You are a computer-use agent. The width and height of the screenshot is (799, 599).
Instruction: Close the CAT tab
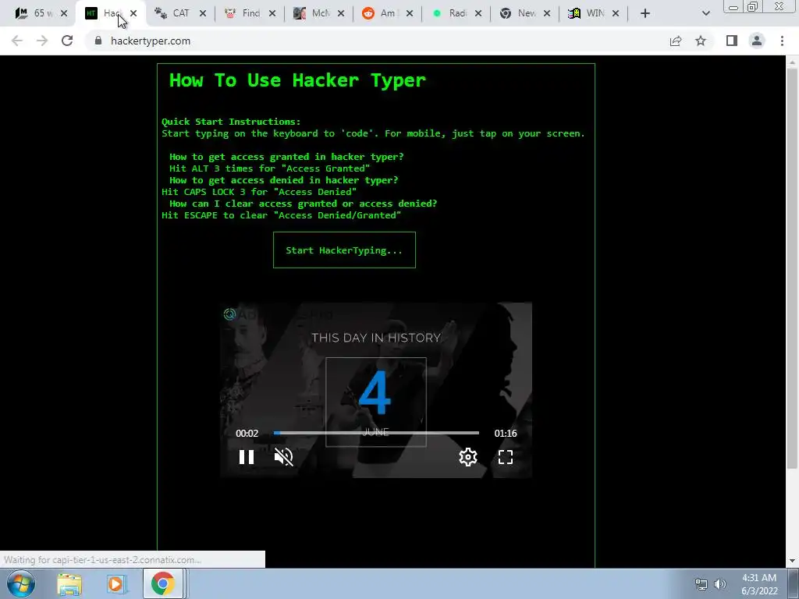[x=202, y=13]
